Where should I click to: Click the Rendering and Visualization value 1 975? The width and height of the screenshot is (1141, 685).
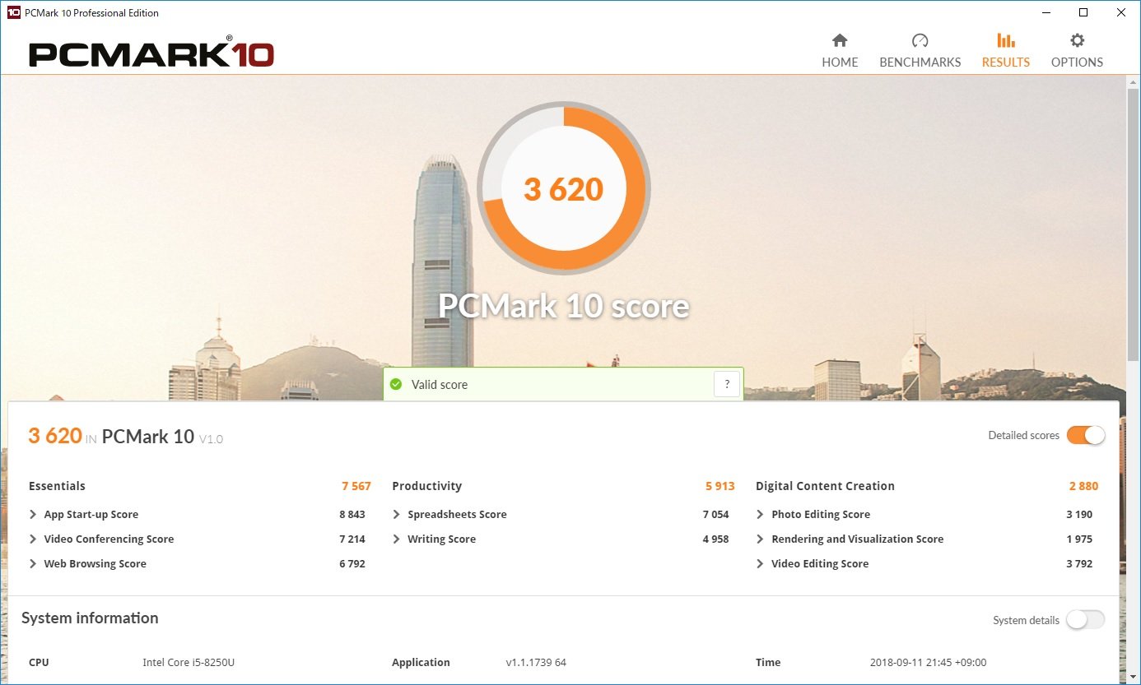1079,539
